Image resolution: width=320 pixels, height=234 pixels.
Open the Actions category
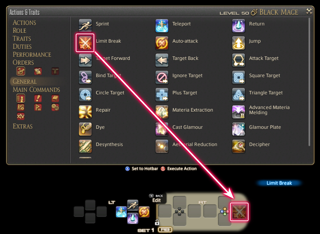(x=24, y=22)
